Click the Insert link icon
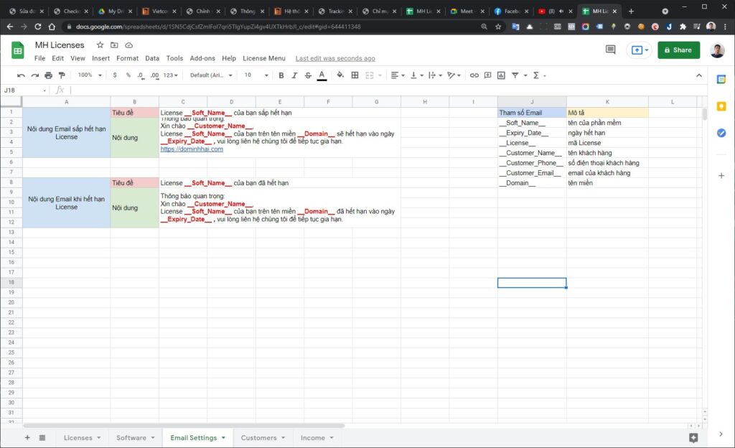 474,75
